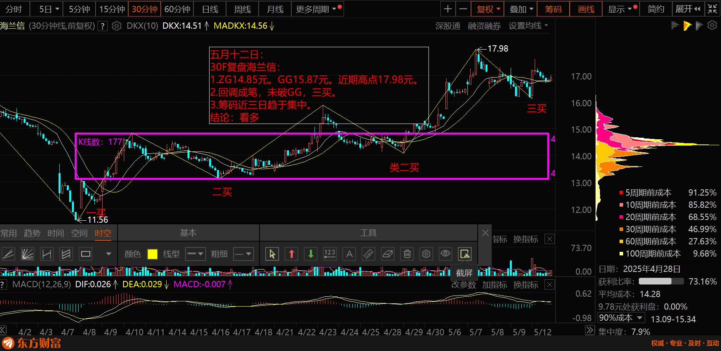721x351 pixels.
Task: Open the 设置均线 moving average dropdown
Action: pos(528,26)
